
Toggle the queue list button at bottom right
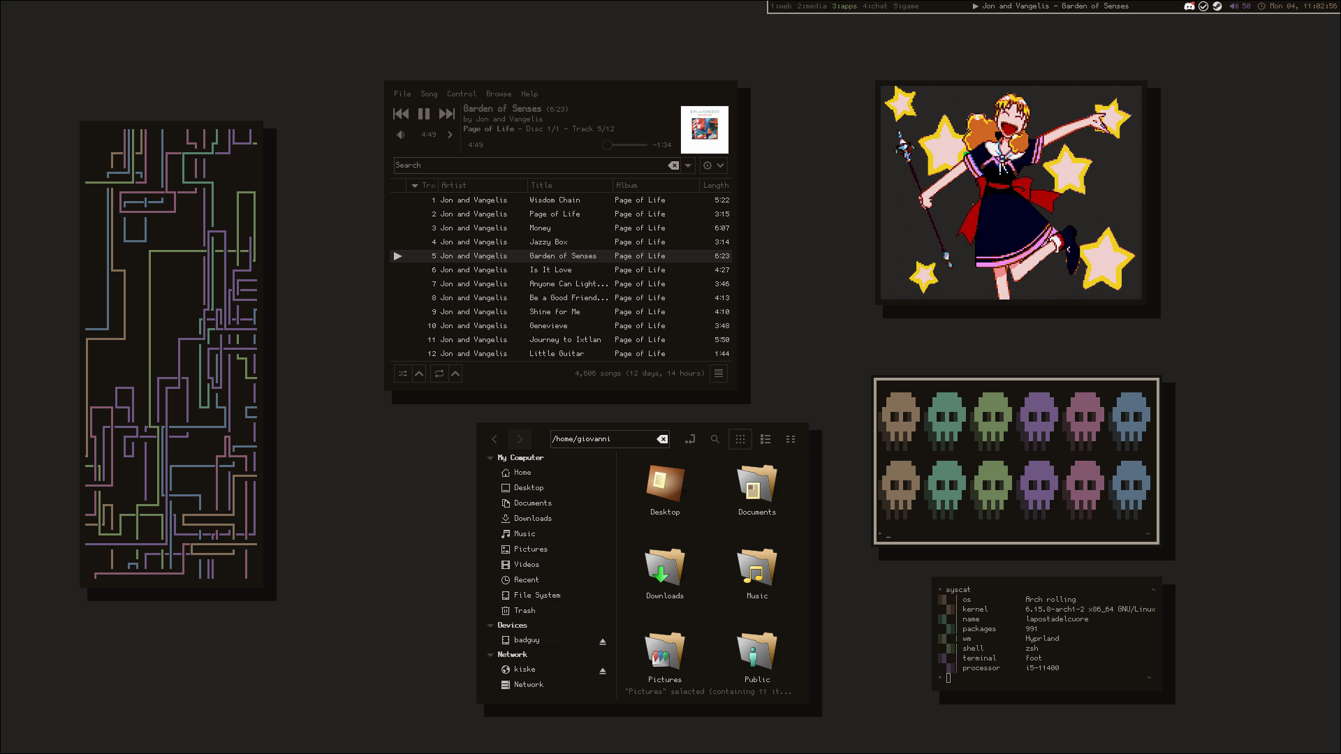719,374
